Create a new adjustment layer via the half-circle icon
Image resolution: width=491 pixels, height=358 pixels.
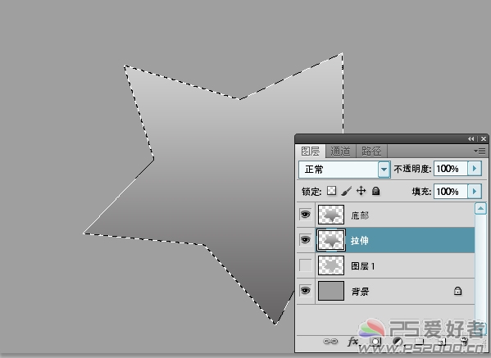pyautogui.click(x=398, y=342)
